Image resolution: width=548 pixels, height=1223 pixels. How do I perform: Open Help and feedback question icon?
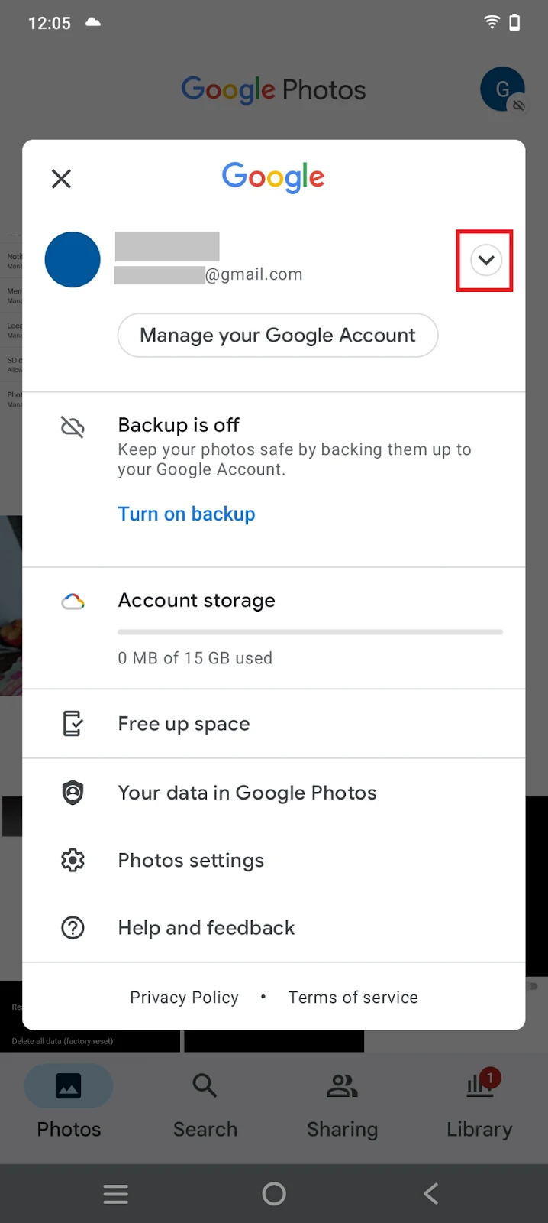[x=73, y=928]
